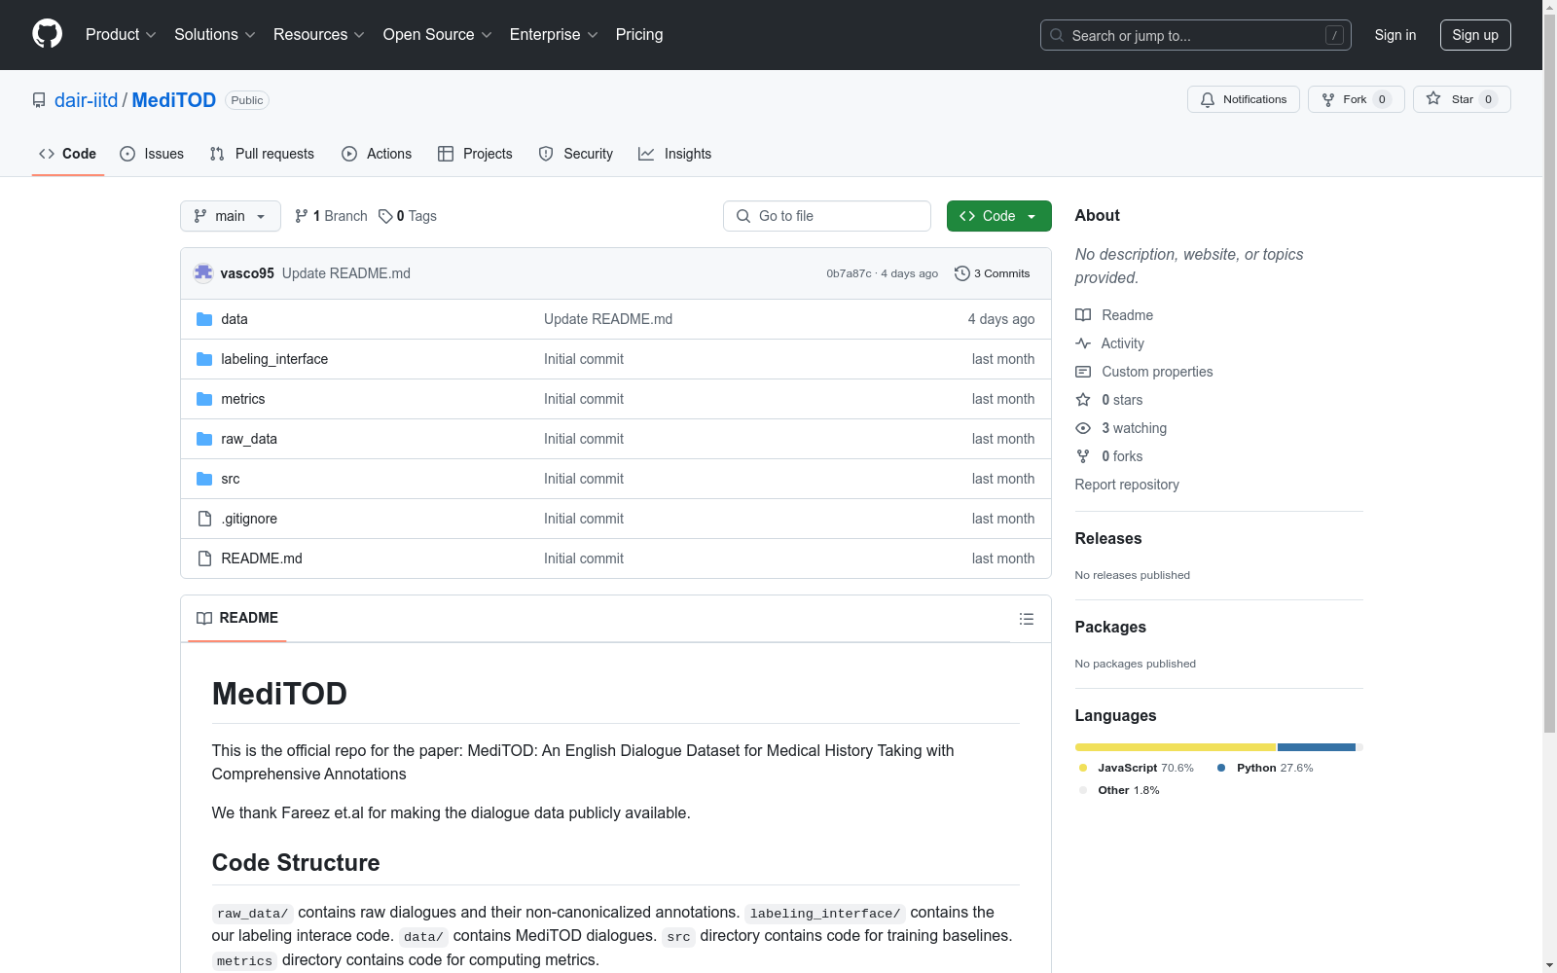Click the .gitignore file icon
Viewport: 1557px width, 973px height.
pos(204,519)
